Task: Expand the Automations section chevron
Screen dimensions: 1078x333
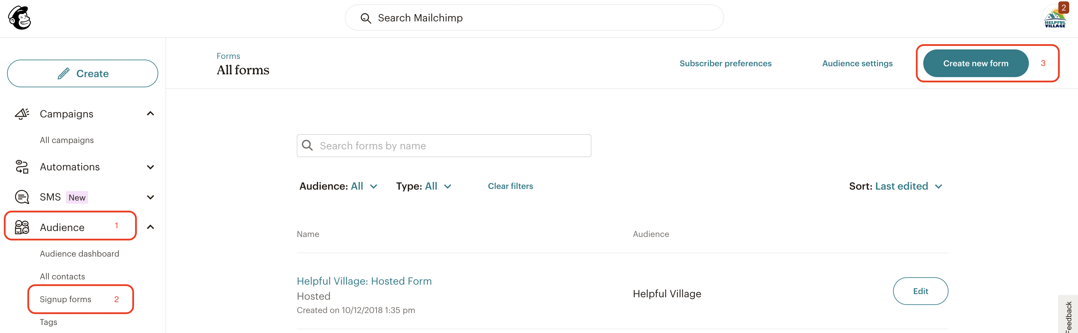Action: [151, 167]
